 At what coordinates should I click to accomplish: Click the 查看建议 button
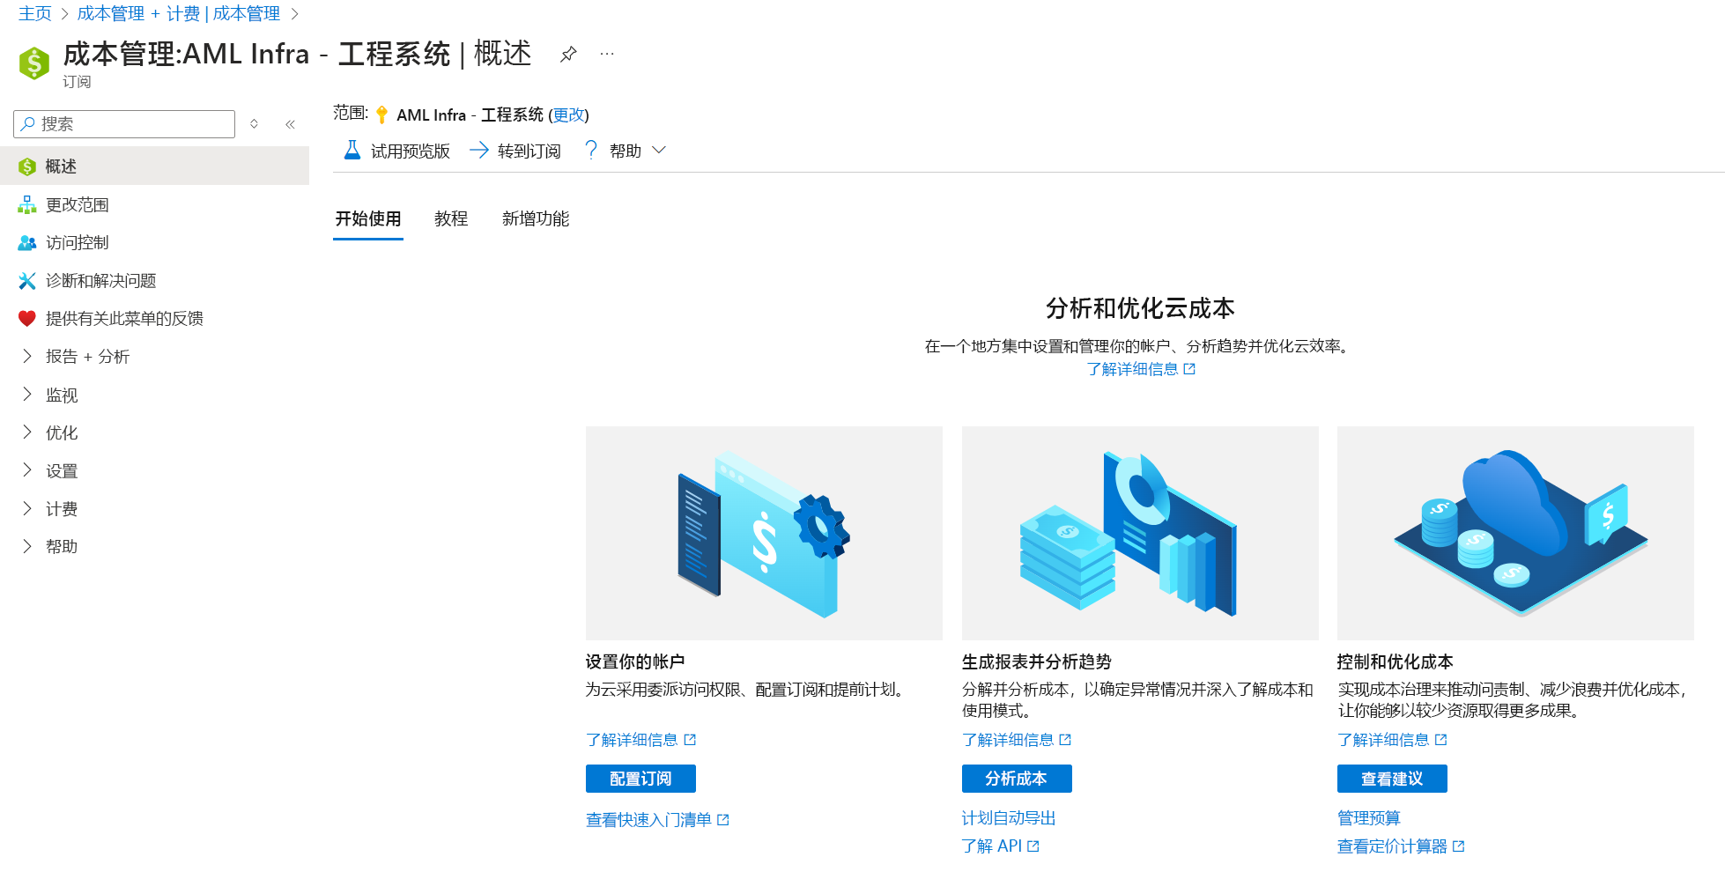click(1392, 779)
